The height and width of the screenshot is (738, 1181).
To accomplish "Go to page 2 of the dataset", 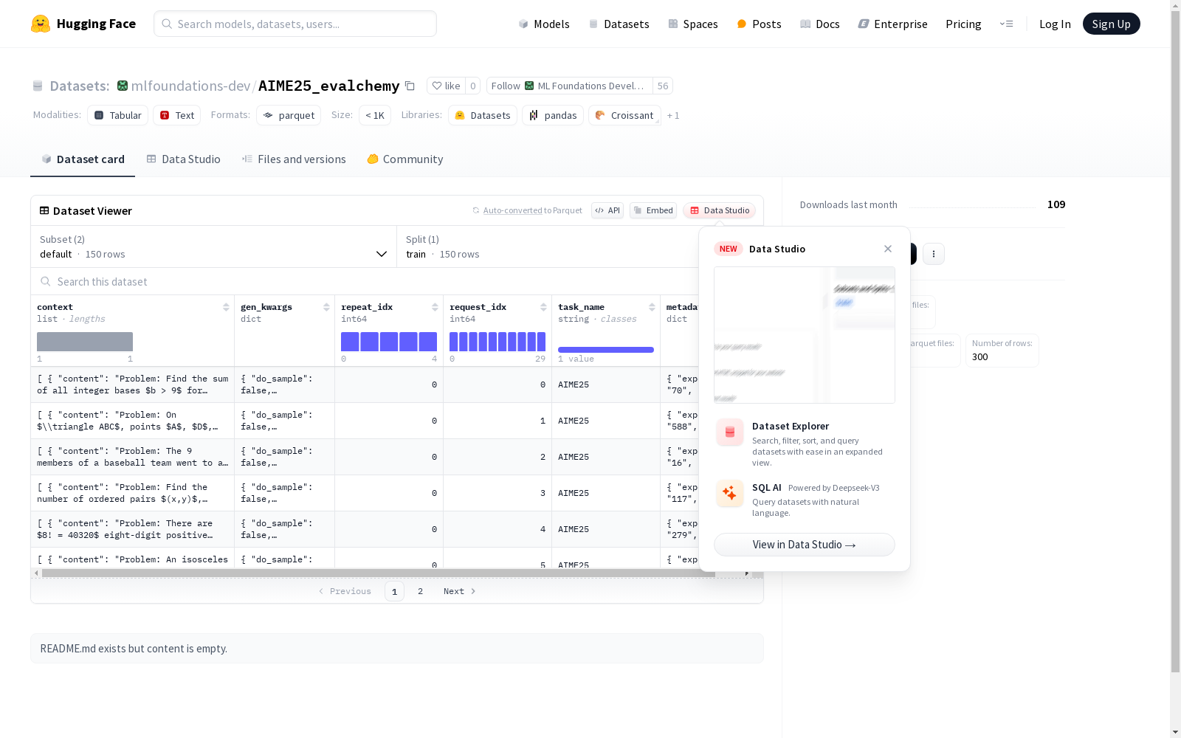I will (x=421, y=591).
